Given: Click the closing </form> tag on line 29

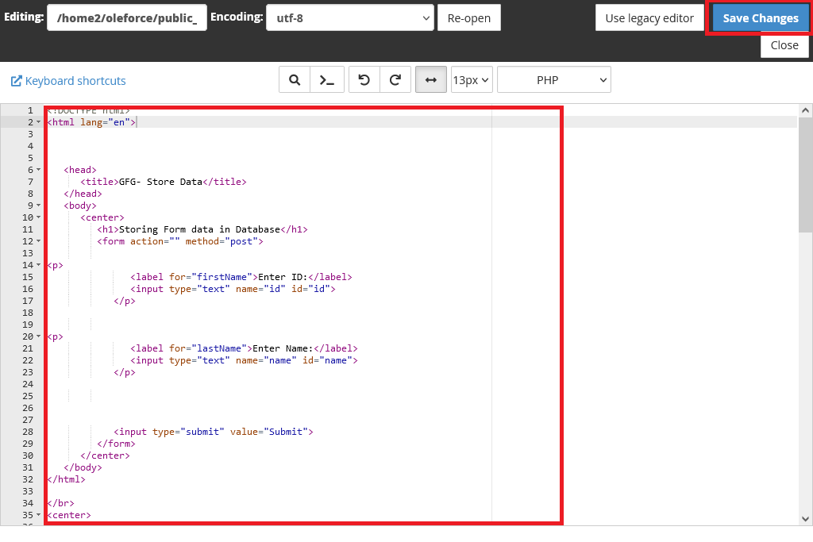Looking at the screenshot, I should 116,444.
